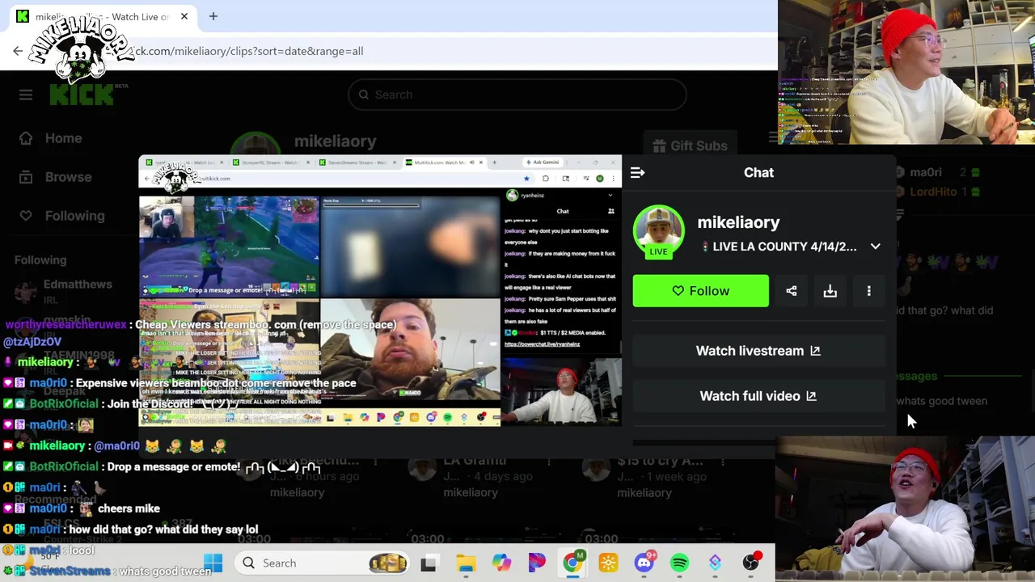The height and width of the screenshot is (582, 1035).
Task: Open Google Chrome on taskbar
Action: 572,563
